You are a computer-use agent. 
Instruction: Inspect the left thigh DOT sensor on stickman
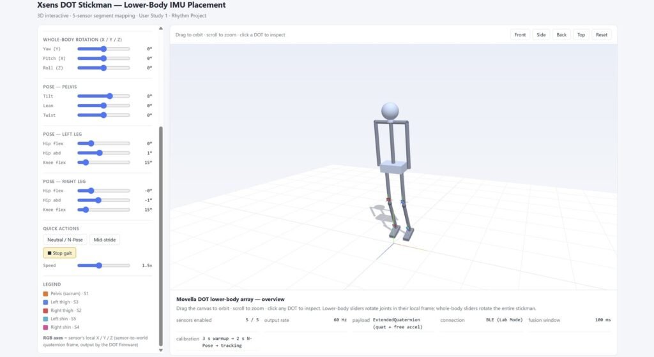(x=403, y=203)
